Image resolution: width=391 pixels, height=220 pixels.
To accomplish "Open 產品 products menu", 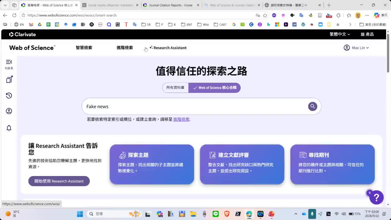I will 367,34.
